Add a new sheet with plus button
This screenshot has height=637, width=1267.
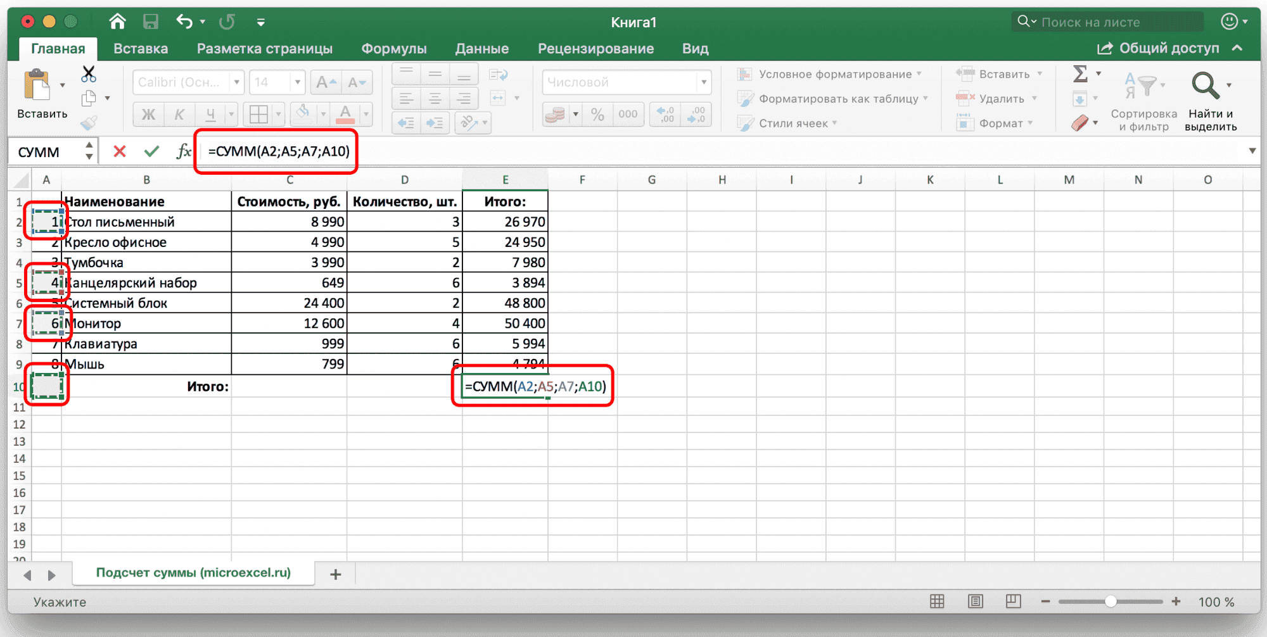point(336,574)
